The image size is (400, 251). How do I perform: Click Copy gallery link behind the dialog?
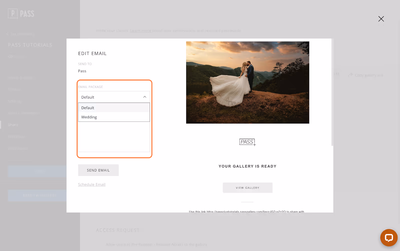369,75
